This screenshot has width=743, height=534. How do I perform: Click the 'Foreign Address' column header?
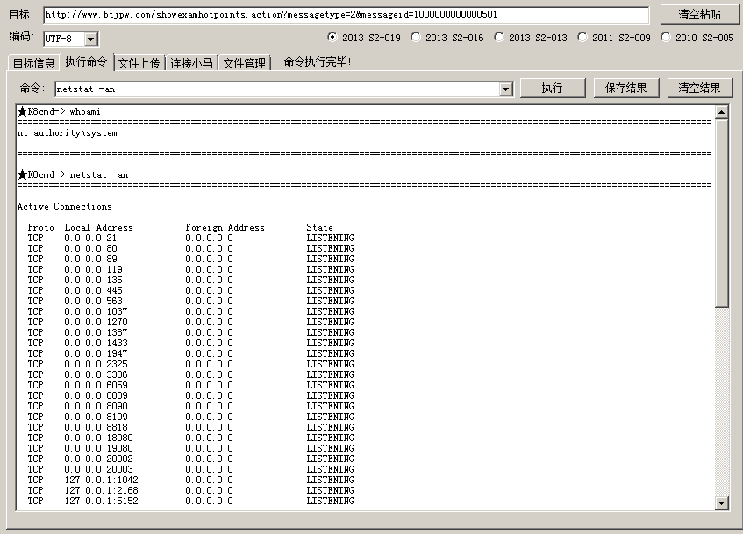coord(225,227)
